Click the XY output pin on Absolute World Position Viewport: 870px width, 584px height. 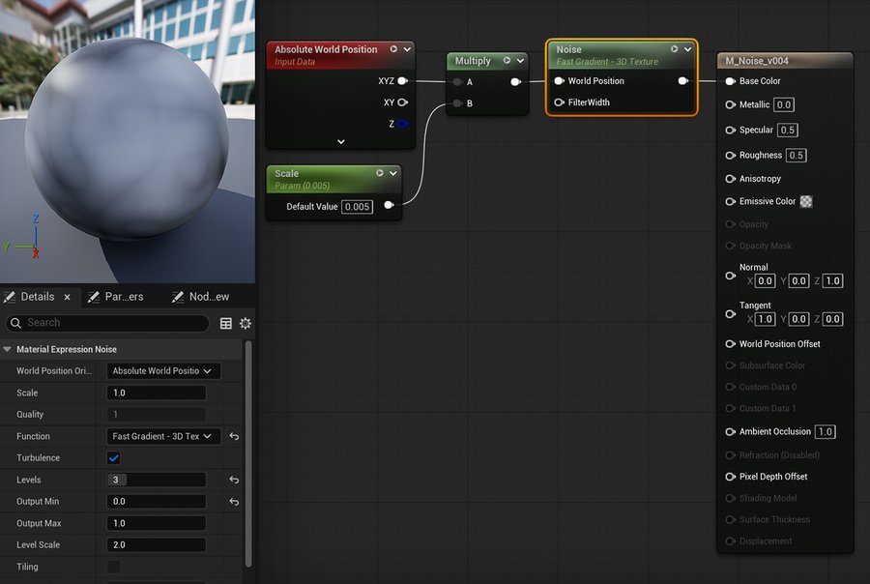[x=402, y=102]
